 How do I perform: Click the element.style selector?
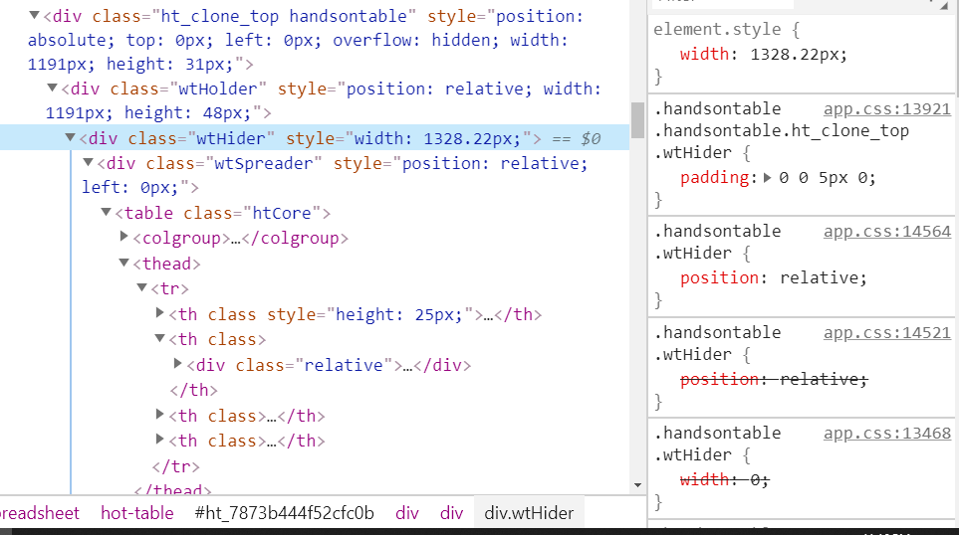(717, 29)
